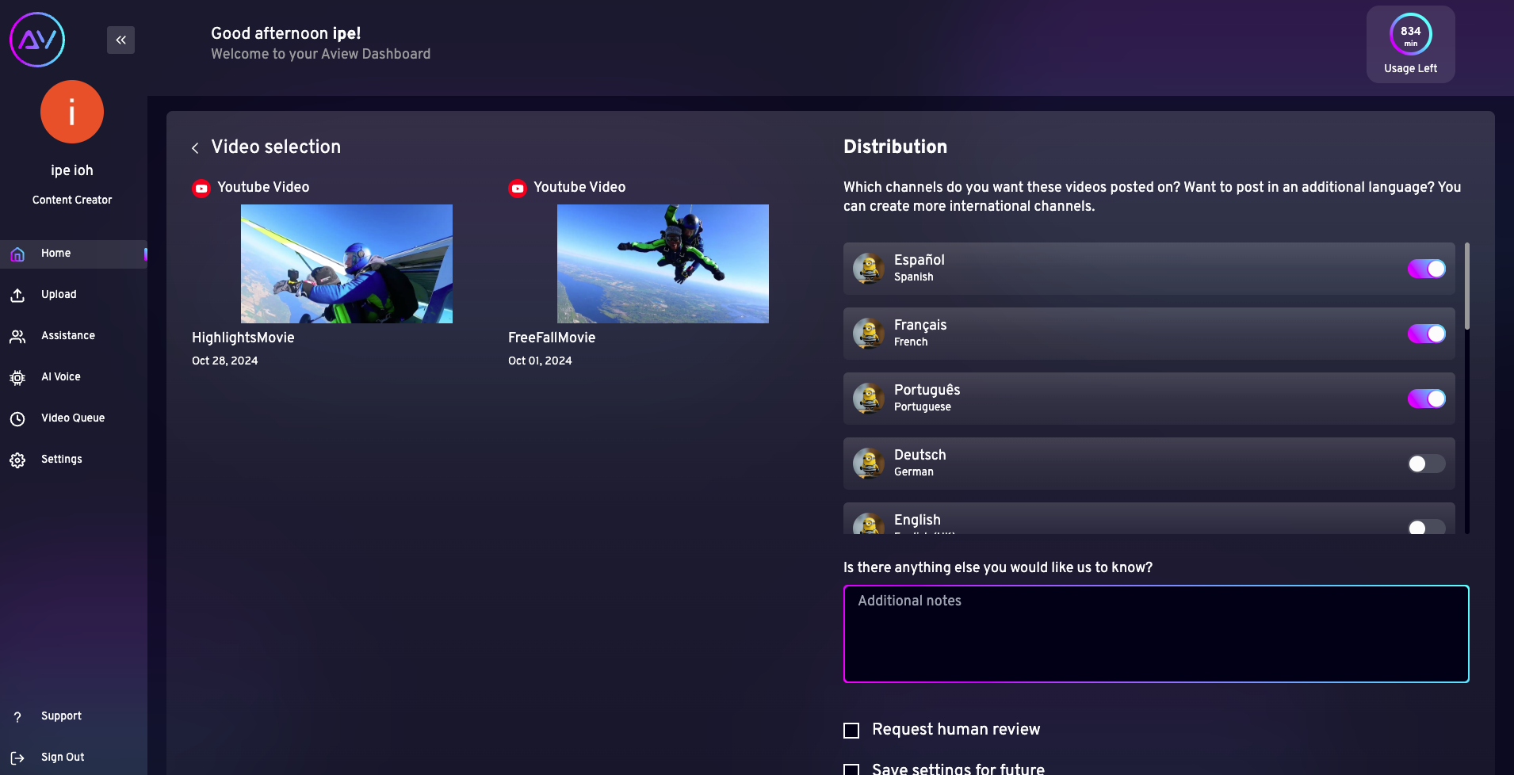Click YouTube icon above FreeFallMovie
Viewport: 1514px width, 775px height.
point(518,188)
